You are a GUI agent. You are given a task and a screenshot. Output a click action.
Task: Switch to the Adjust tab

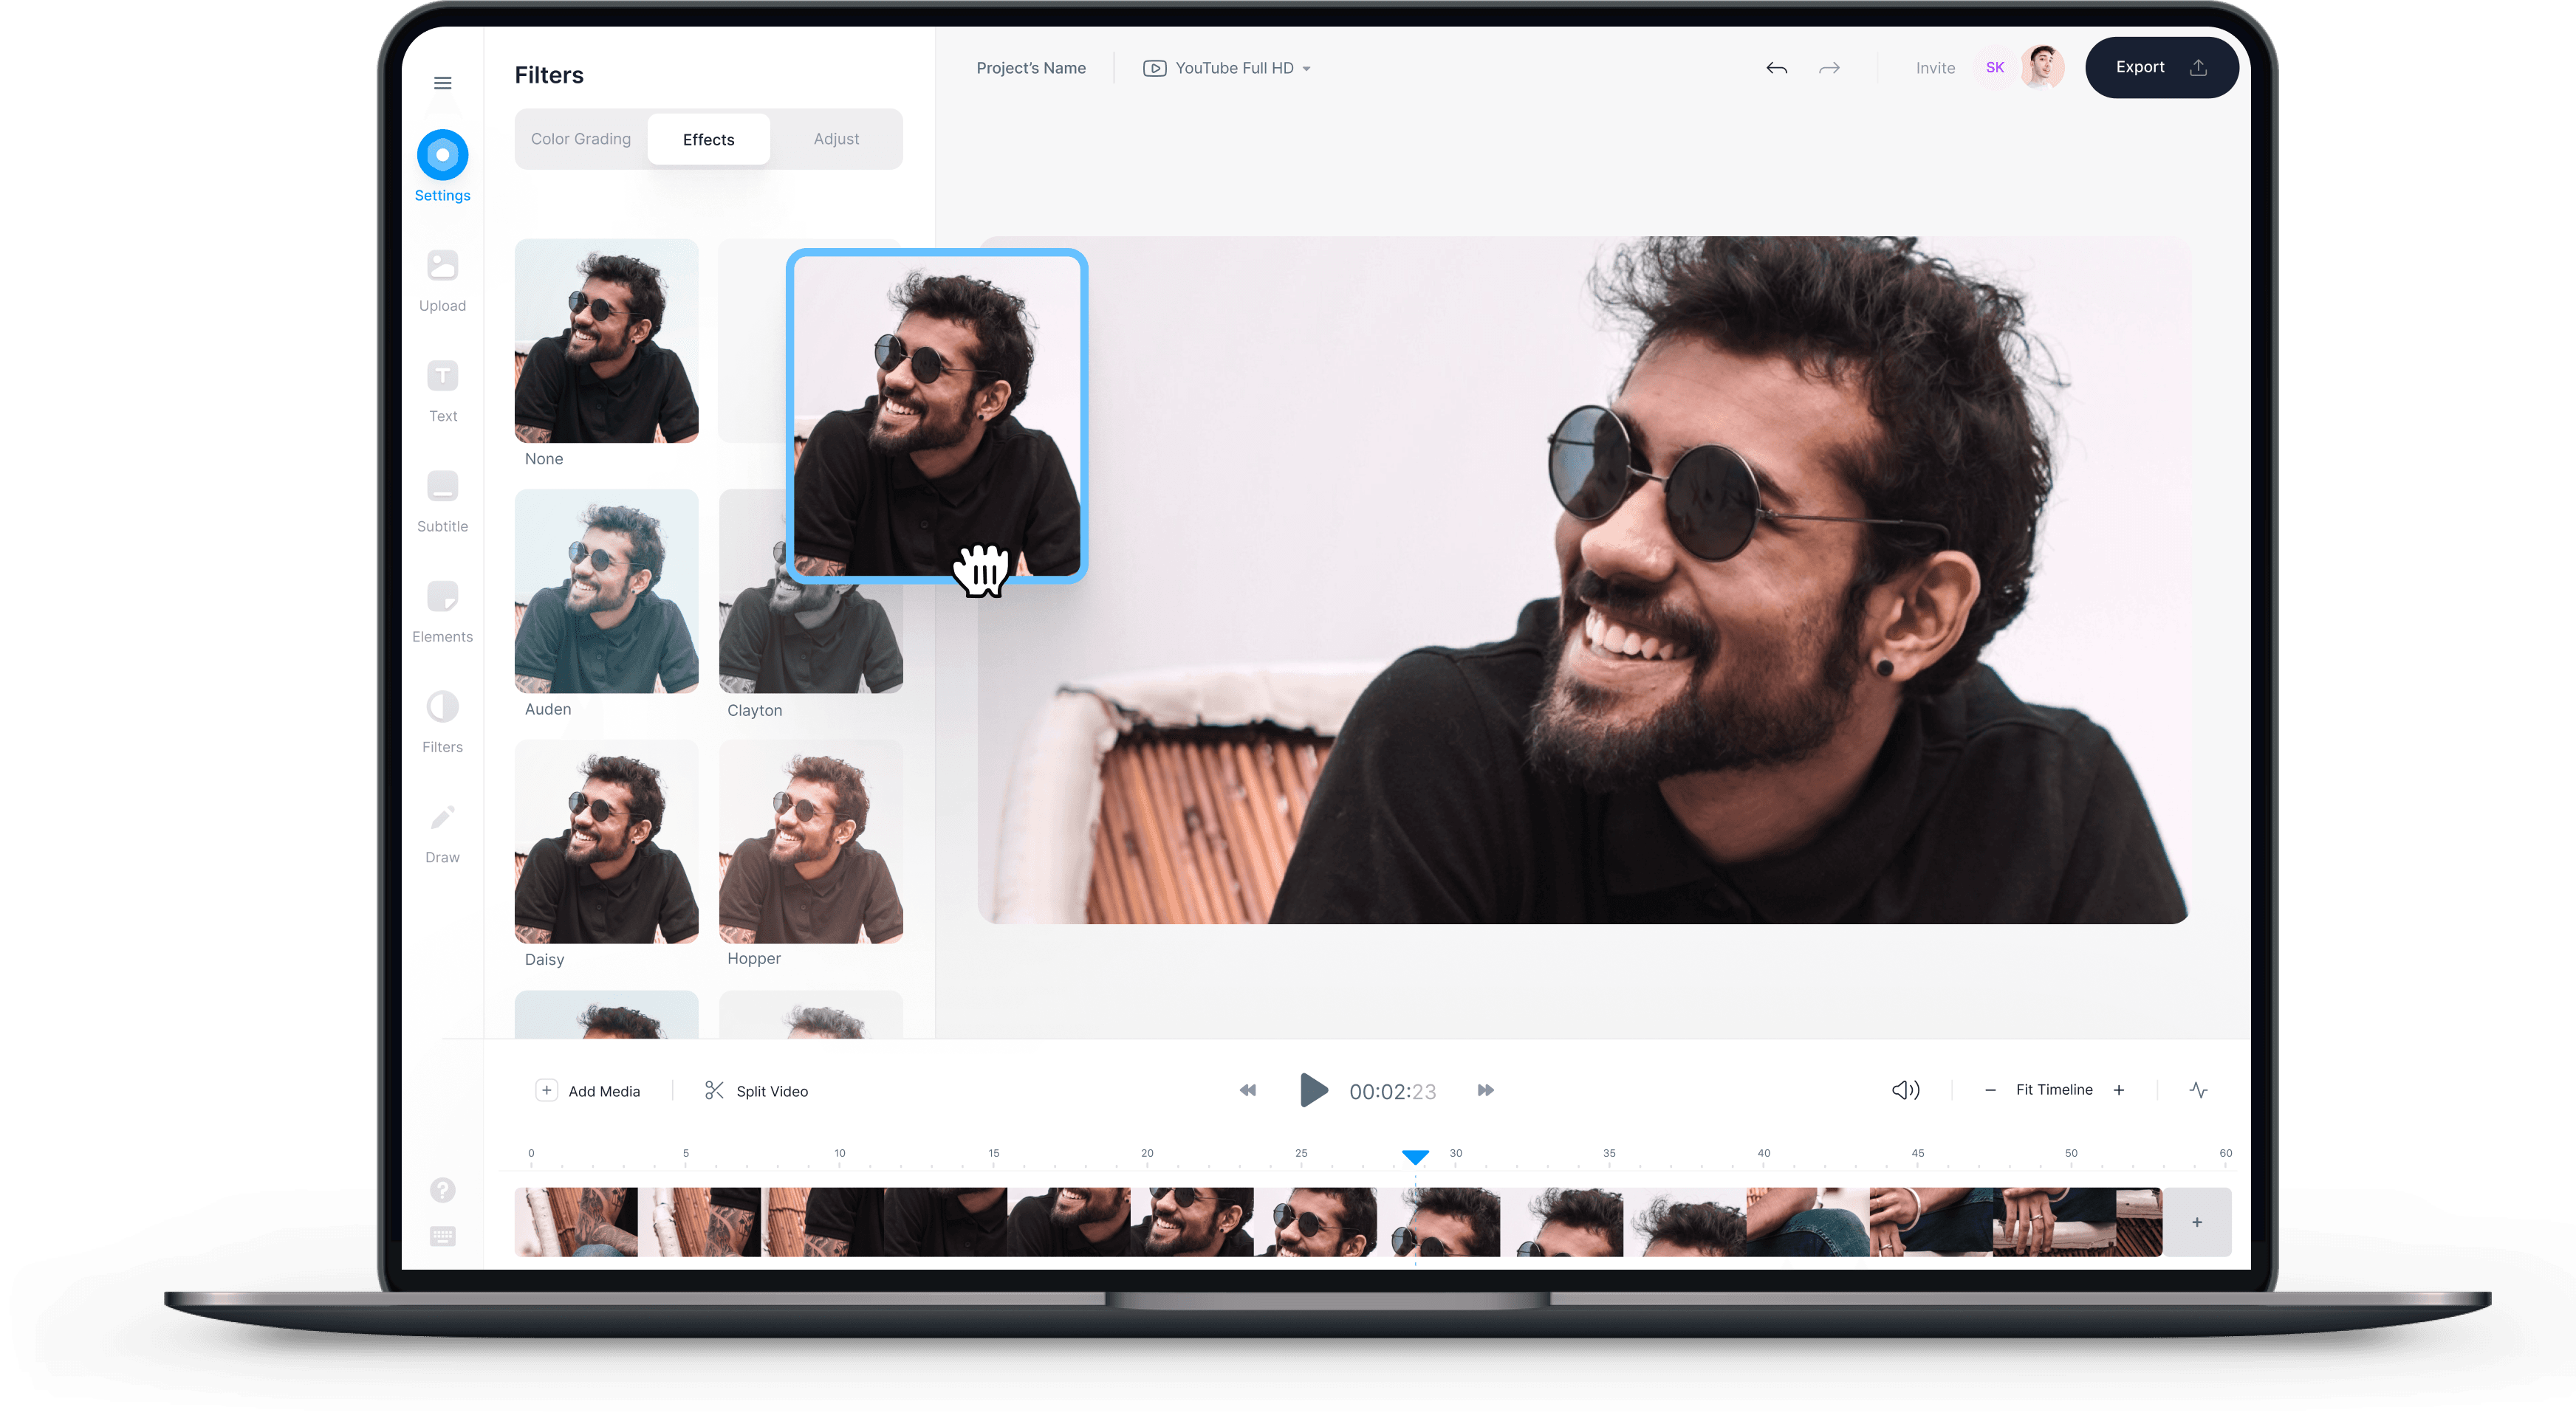(836, 139)
